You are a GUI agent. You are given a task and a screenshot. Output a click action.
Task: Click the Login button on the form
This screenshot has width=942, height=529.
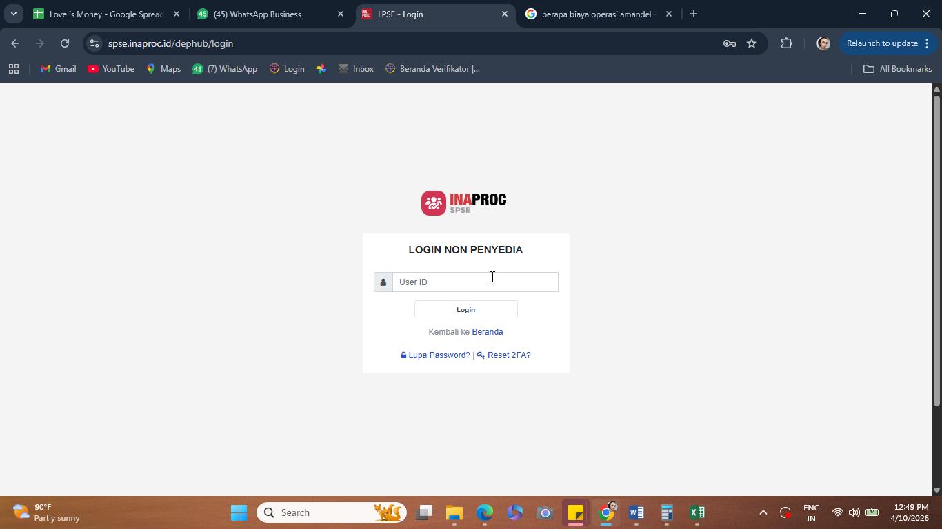(465, 309)
